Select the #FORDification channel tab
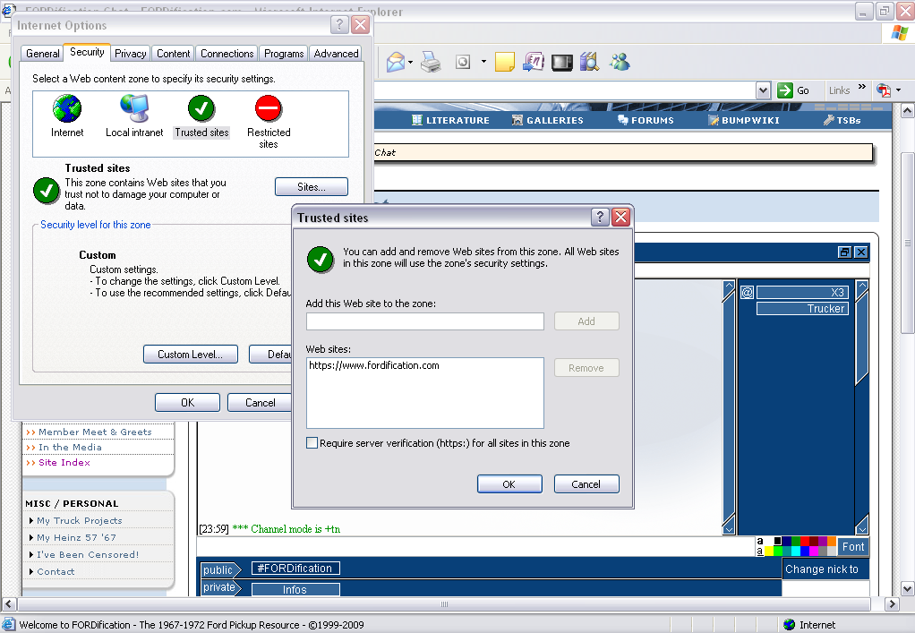Viewport: 915px width, 633px height. (295, 569)
